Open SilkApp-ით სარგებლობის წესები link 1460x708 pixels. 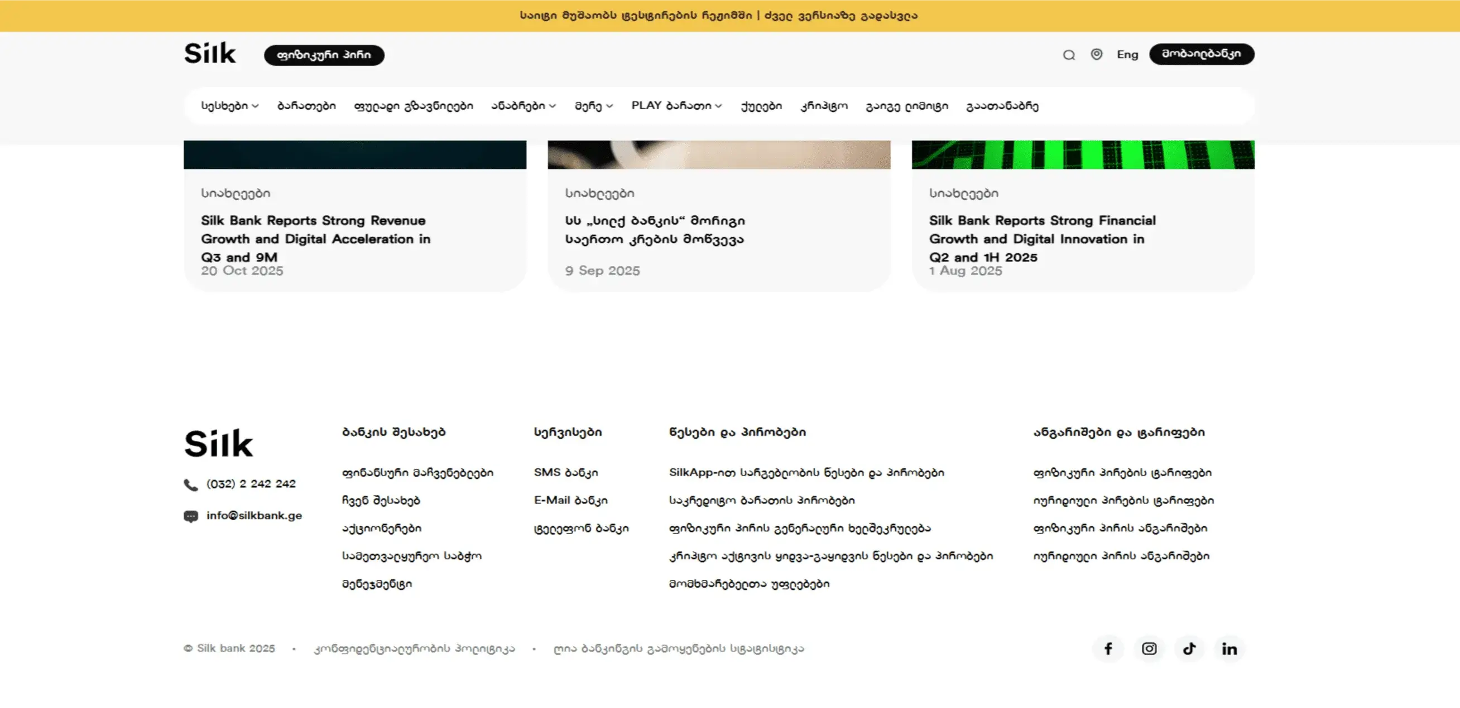pyautogui.click(x=806, y=473)
